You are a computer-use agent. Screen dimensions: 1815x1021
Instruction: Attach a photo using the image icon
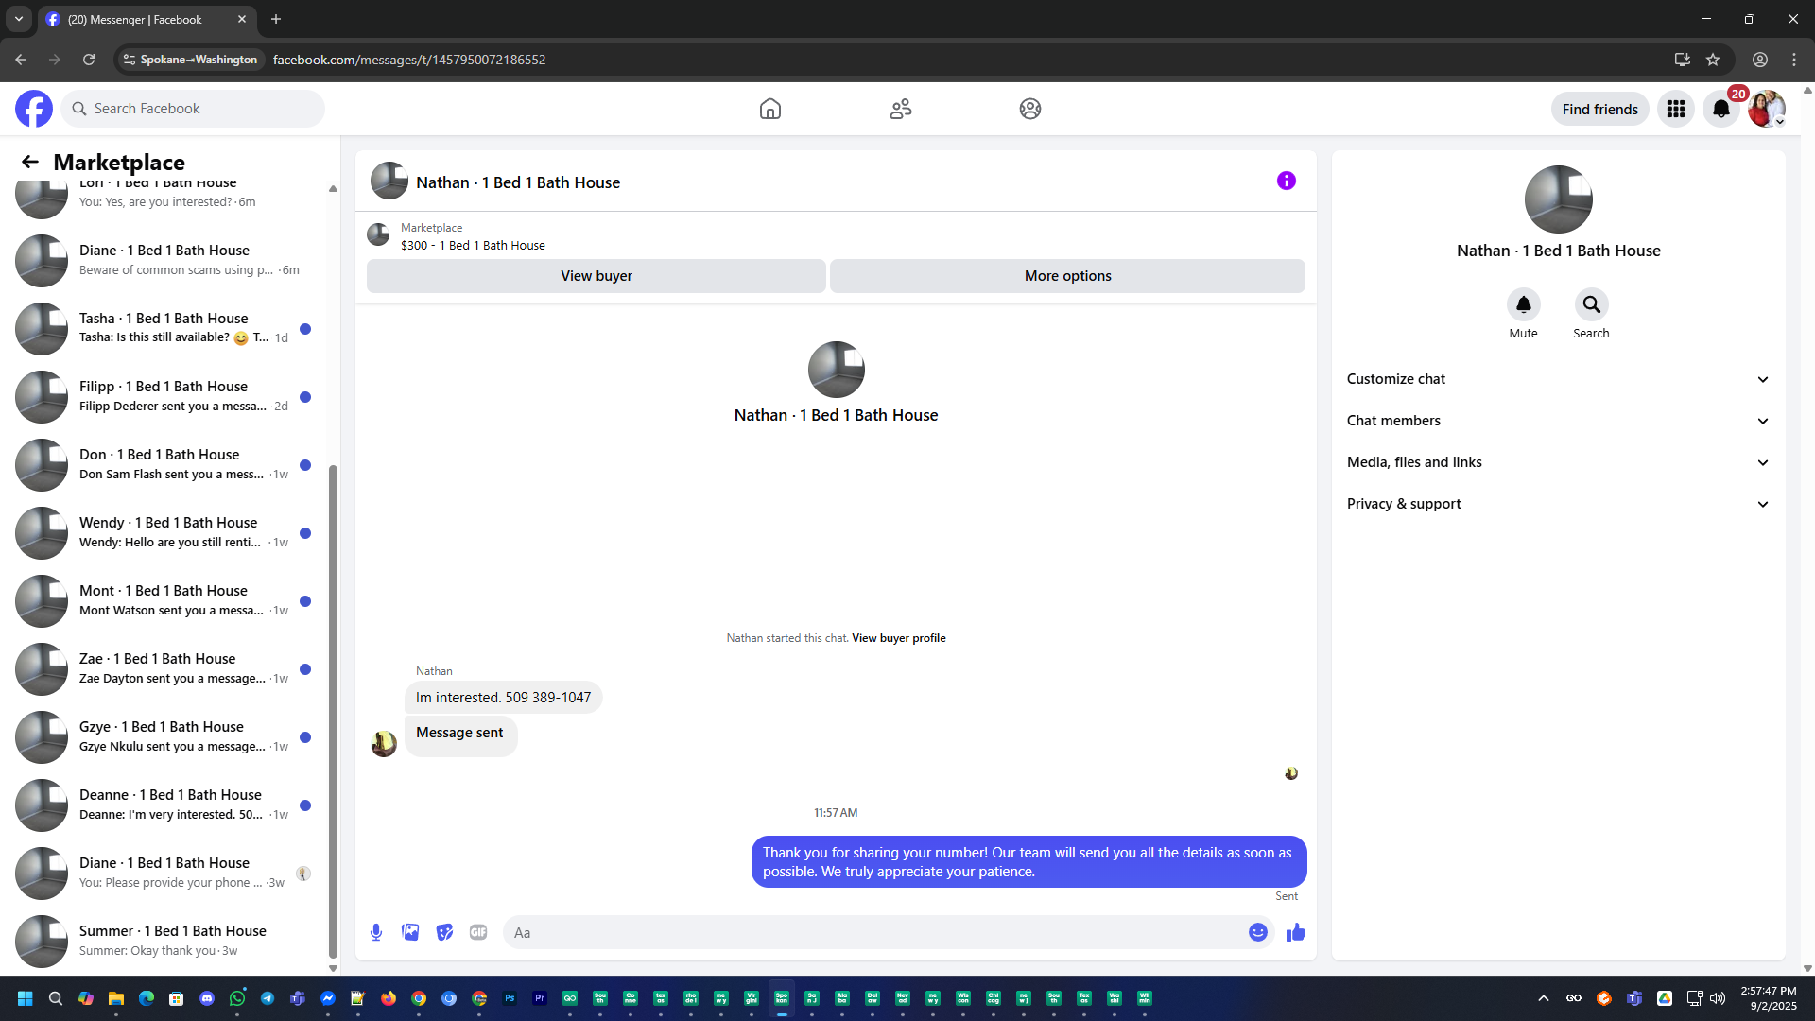click(x=410, y=932)
